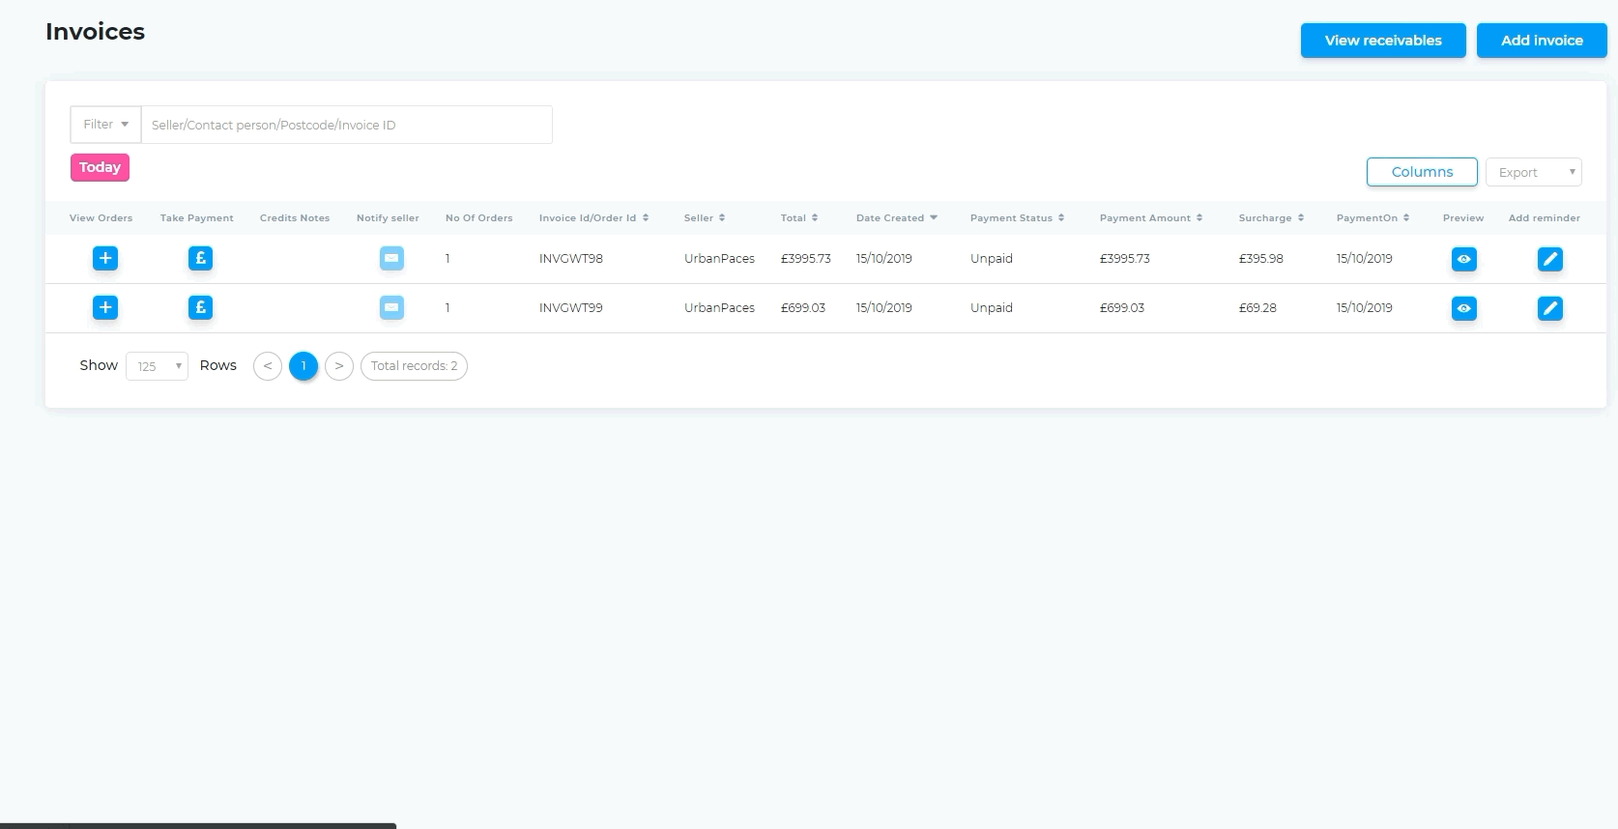Click Add invoice button
This screenshot has width=1618, height=829.
coord(1542,41)
